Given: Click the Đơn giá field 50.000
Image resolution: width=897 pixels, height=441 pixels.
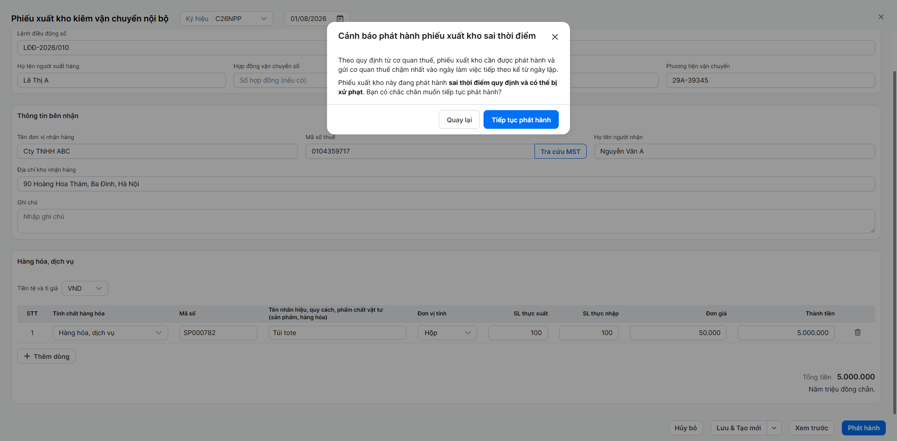Looking at the screenshot, I should pos(678,333).
